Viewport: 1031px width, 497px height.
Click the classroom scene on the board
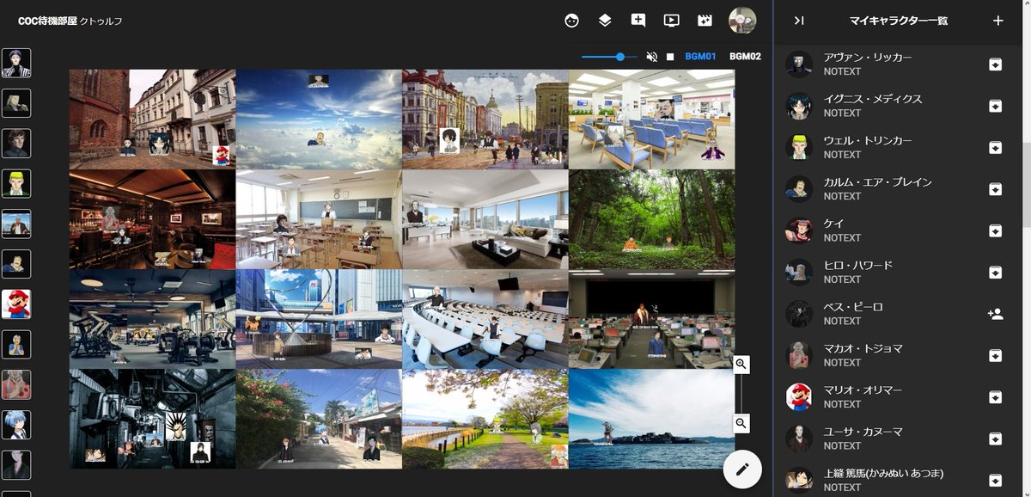[x=319, y=219]
